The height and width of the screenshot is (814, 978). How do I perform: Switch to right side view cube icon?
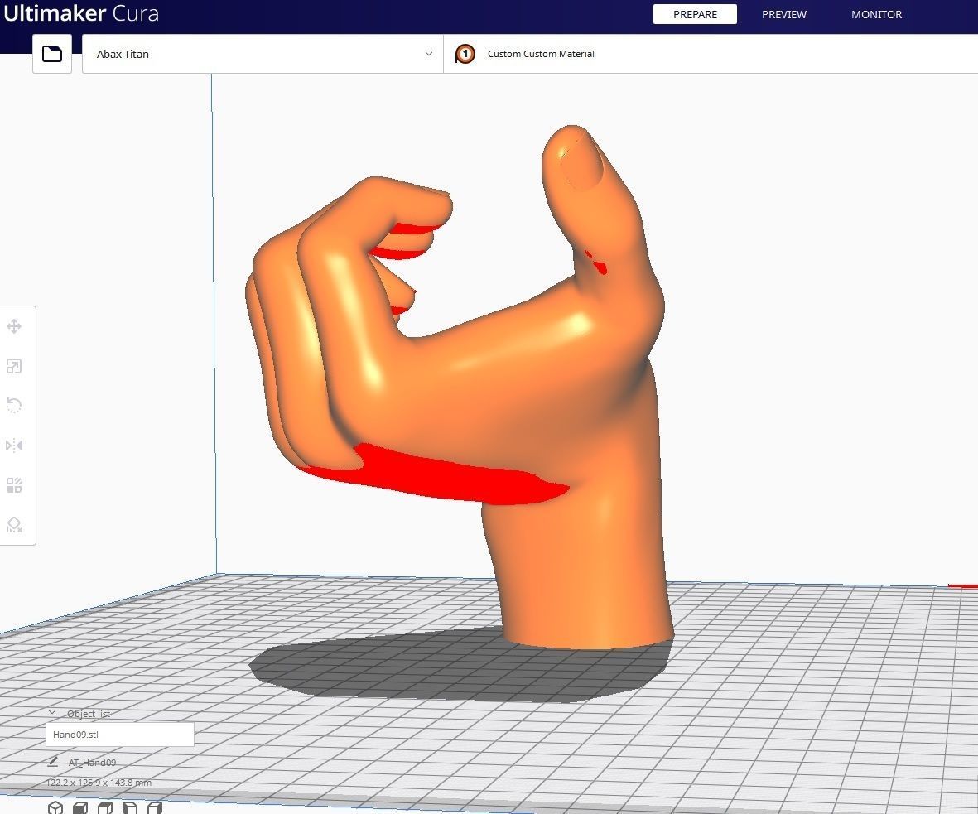coord(155,807)
